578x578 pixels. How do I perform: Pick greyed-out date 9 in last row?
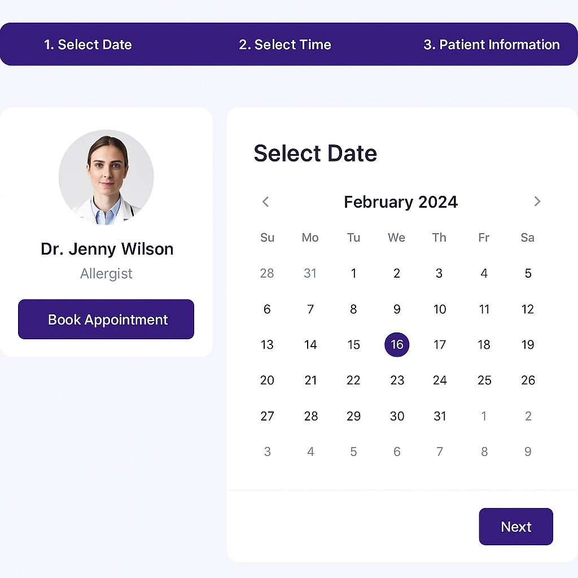[x=528, y=452]
